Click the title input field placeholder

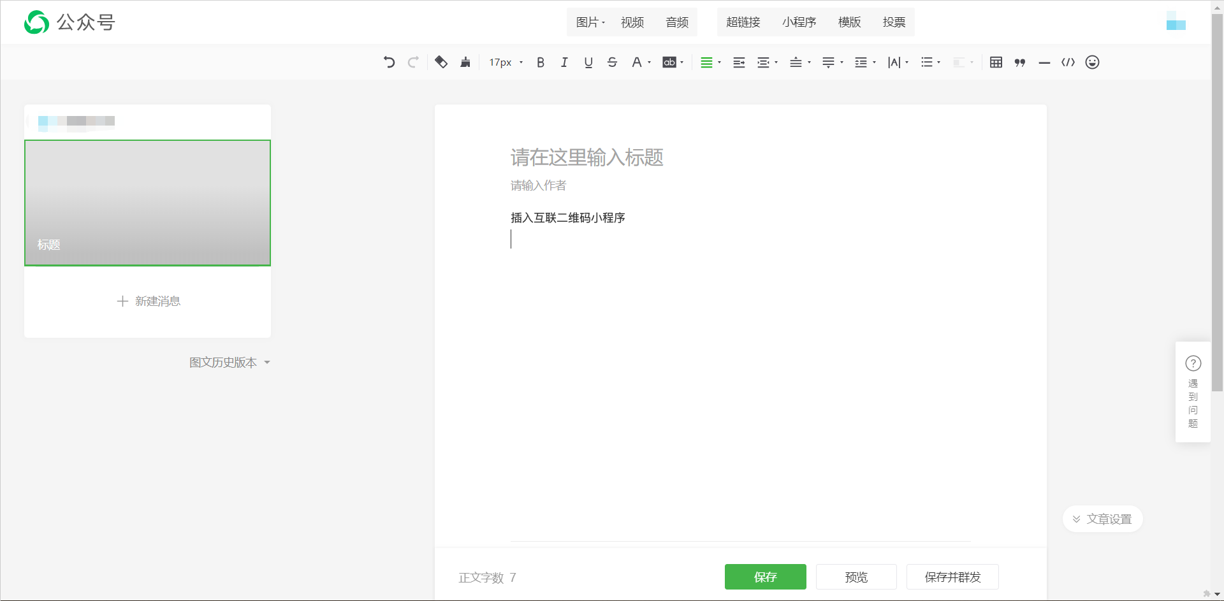(586, 157)
